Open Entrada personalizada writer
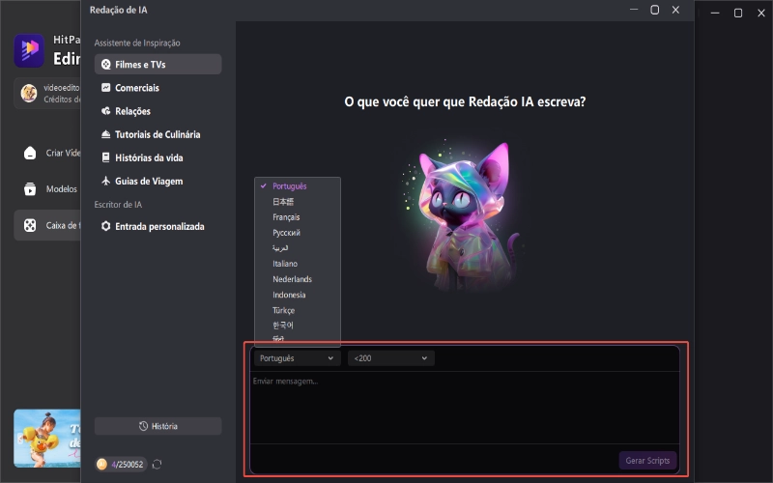Screen dimensions: 773x483 pyautogui.click(x=157, y=226)
